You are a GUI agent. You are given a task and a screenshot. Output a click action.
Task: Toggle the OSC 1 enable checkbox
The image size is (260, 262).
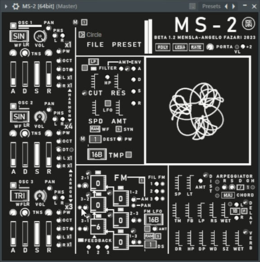(x=13, y=26)
